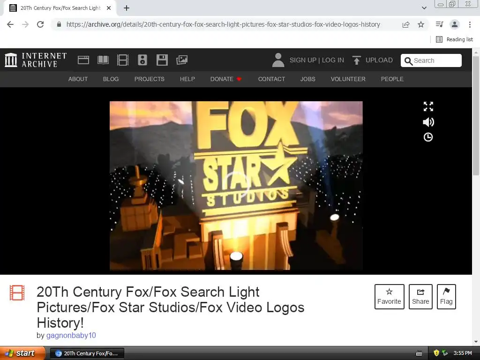Click the red film-strip media type icon
This screenshot has height=360, width=480.
point(17,292)
